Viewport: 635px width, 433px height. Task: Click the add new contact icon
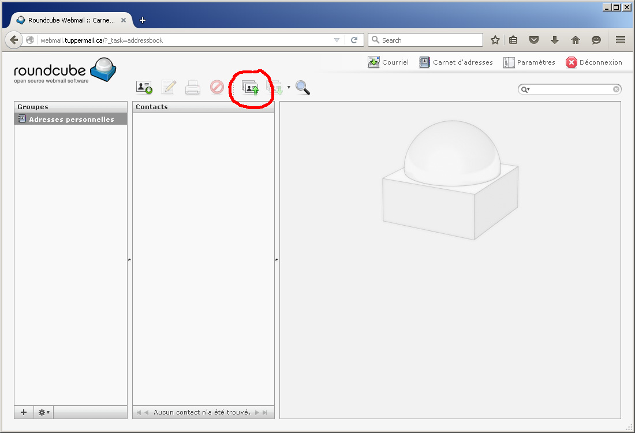pos(144,87)
